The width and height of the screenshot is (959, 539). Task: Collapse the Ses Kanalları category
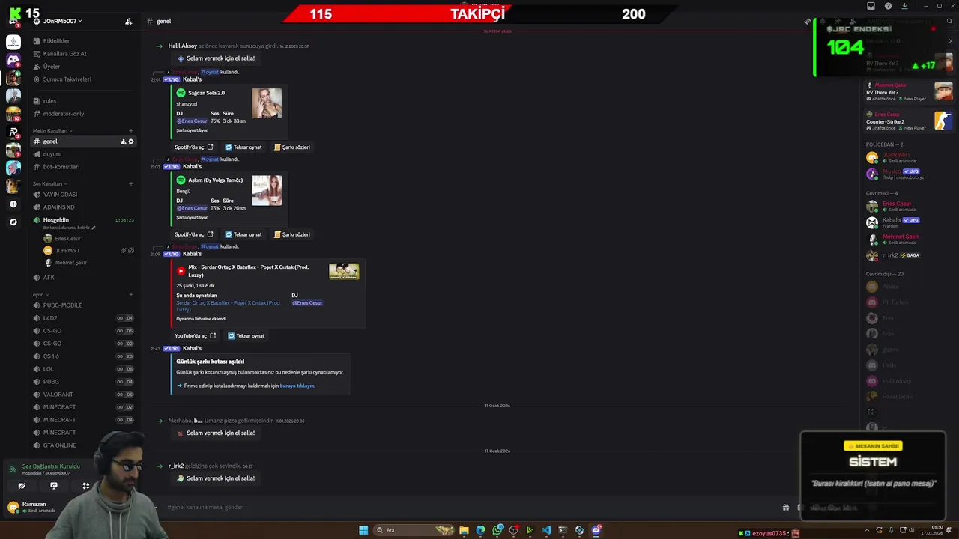49,183
